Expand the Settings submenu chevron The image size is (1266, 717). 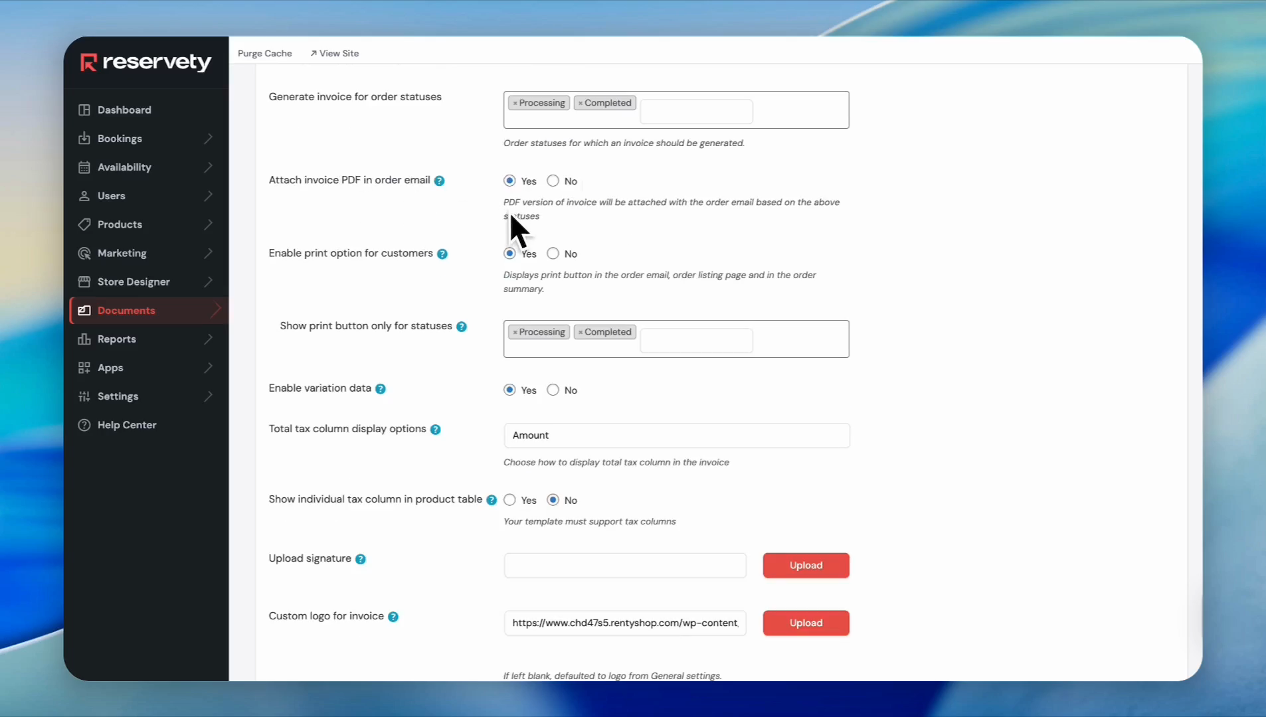(x=209, y=396)
